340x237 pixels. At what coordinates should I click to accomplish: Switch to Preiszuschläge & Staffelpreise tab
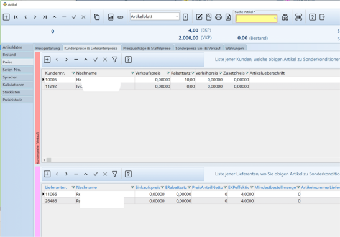click(x=147, y=48)
